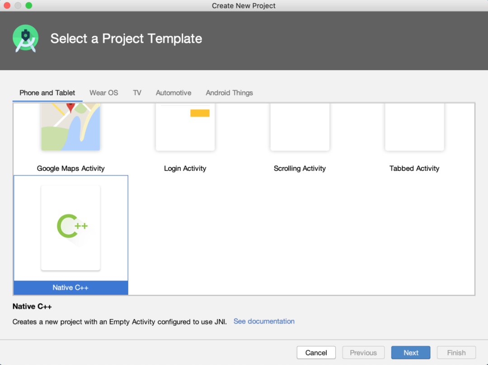Click the Previous button
This screenshot has width=488, height=365.
(x=363, y=352)
